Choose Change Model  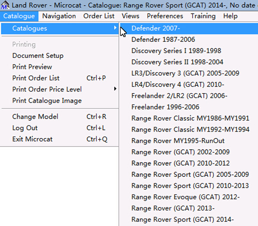tap(60, 117)
